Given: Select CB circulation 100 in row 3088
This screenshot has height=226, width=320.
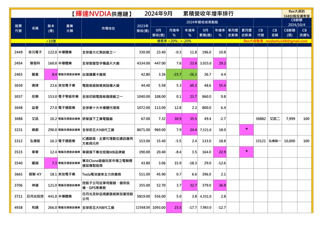Looking at the screenshot, I should tap(304, 119).
